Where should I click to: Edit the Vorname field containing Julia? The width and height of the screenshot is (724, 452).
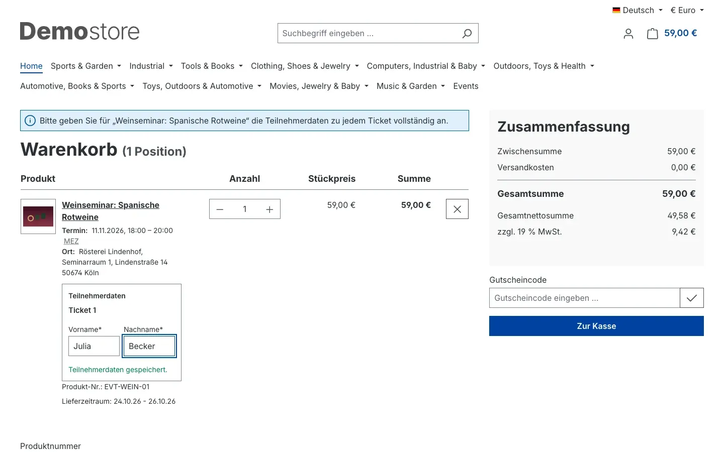[x=94, y=346]
